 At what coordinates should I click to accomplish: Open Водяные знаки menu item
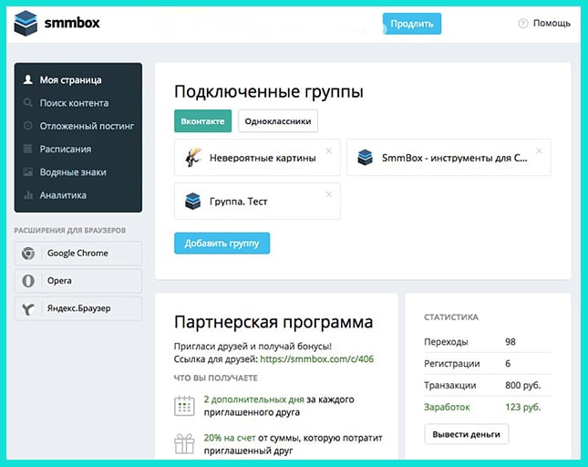(73, 172)
